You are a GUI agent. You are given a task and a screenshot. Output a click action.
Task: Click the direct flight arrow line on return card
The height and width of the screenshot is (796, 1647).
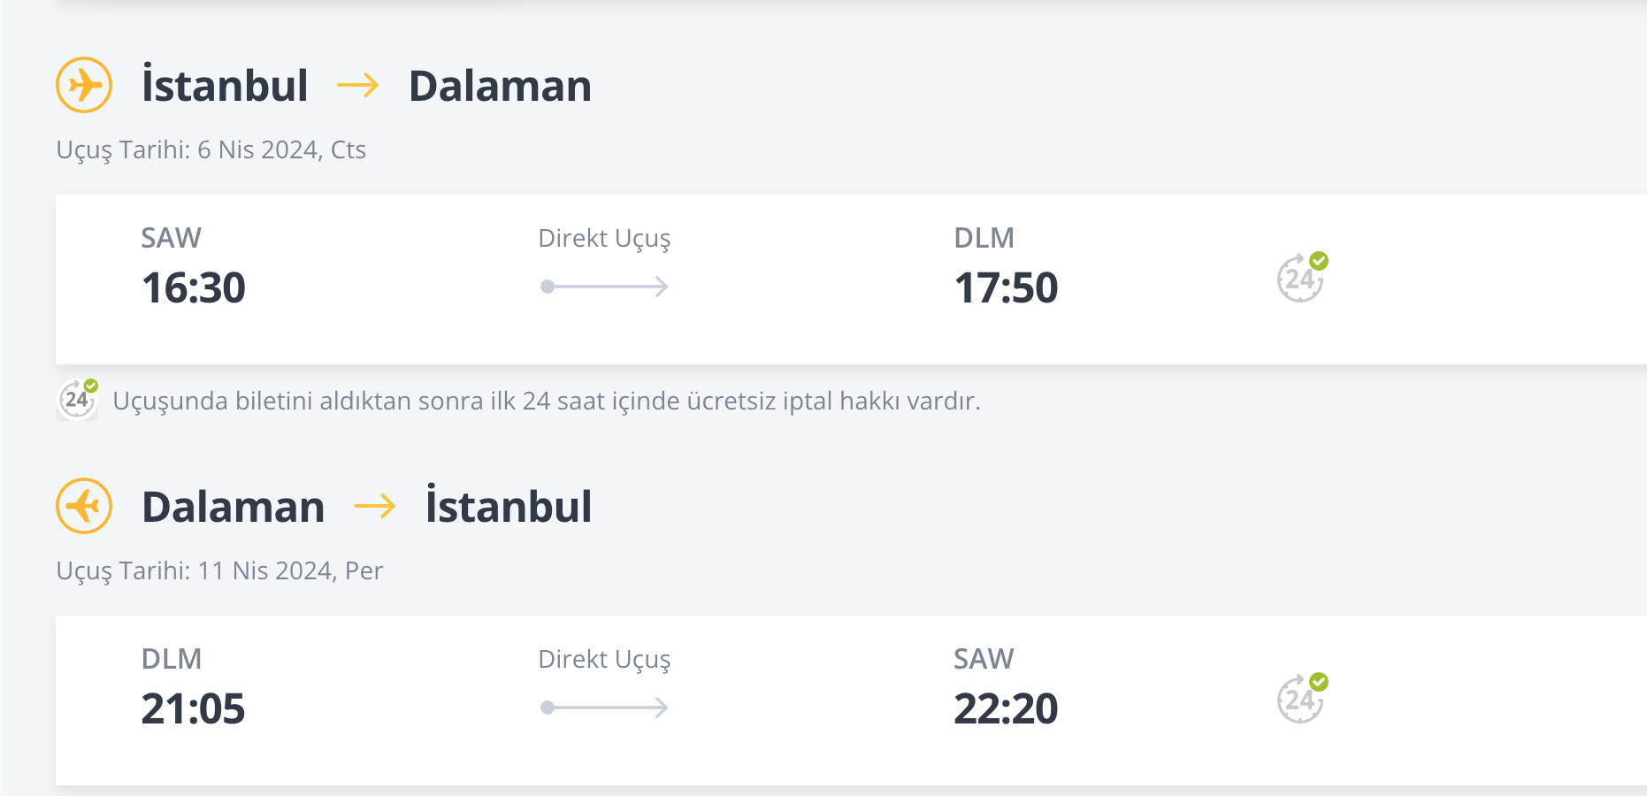coord(604,708)
